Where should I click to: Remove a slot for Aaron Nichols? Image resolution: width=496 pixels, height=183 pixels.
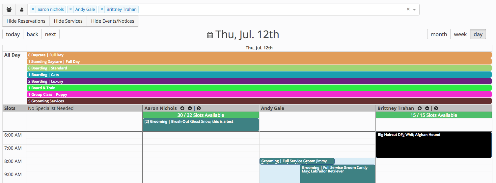tap(190, 108)
